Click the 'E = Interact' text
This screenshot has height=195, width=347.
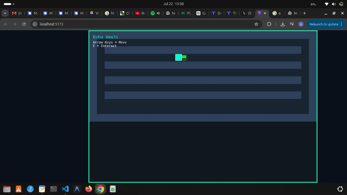tap(105, 46)
